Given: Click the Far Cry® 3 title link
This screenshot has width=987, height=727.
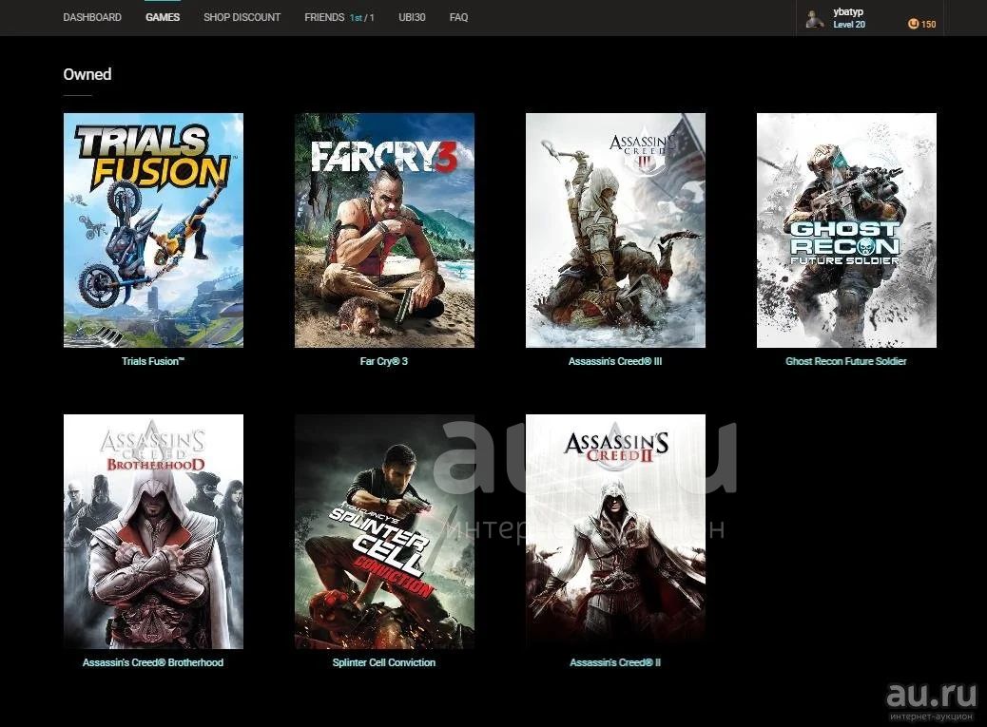Looking at the screenshot, I should click(384, 361).
